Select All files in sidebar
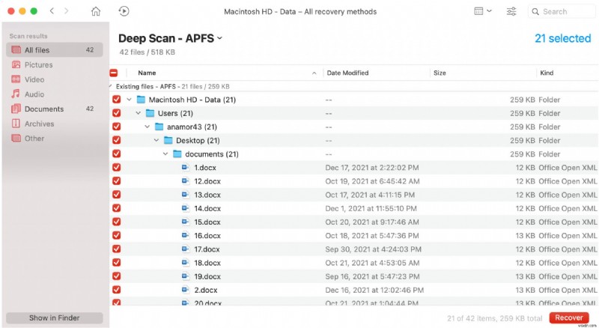The width and height of the screenshot is (599, 328). [x=38, y=50]
